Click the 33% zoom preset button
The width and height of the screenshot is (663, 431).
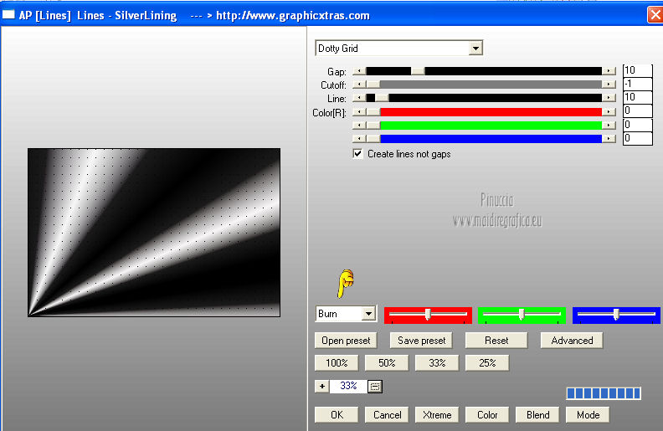[x=437, y=363]
